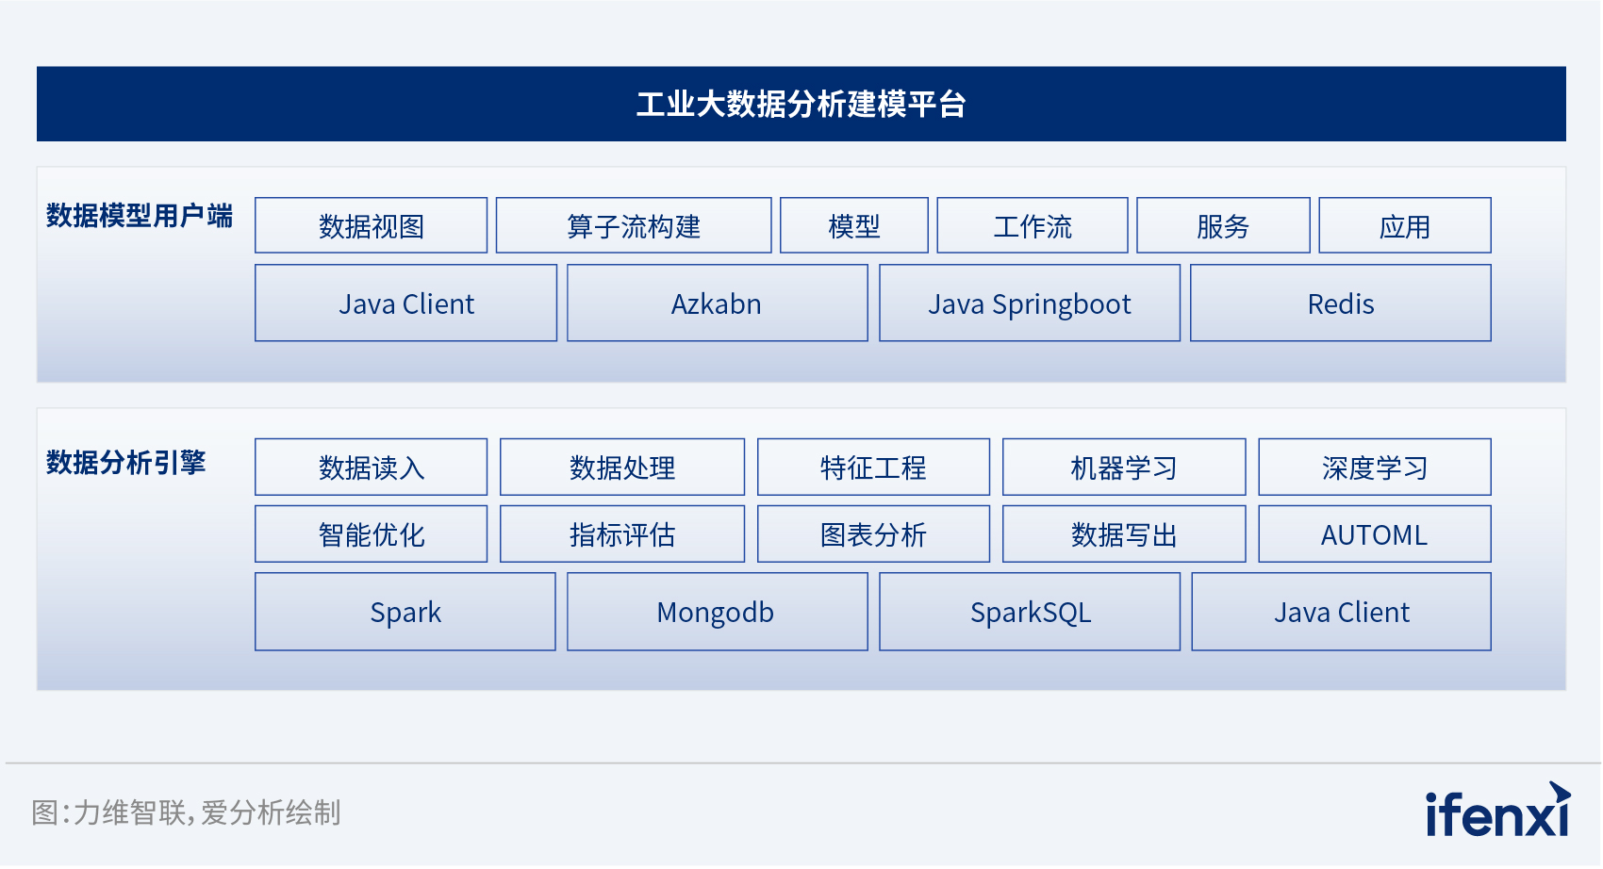Select the Mongodb box

click(717, 613)
